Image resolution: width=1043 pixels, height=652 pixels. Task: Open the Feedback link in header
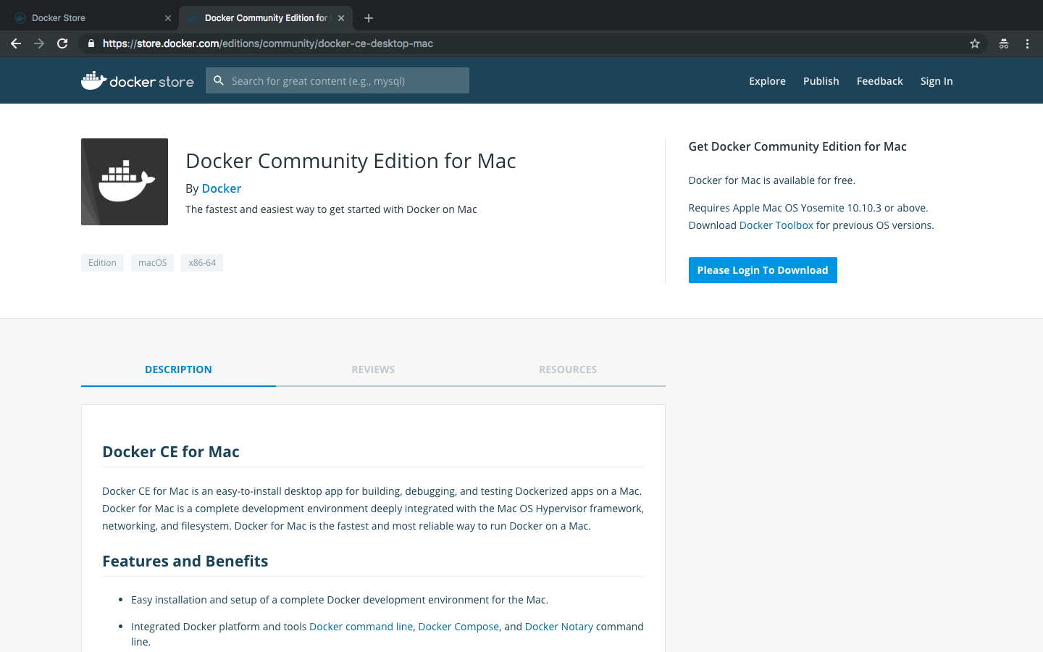click(879, 81)
